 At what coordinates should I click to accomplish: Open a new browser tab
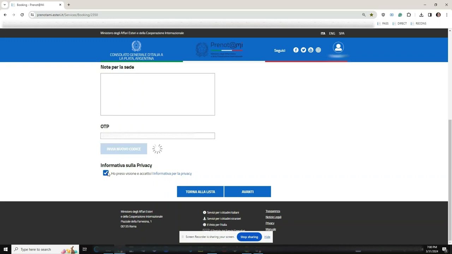tap(69, 5)
